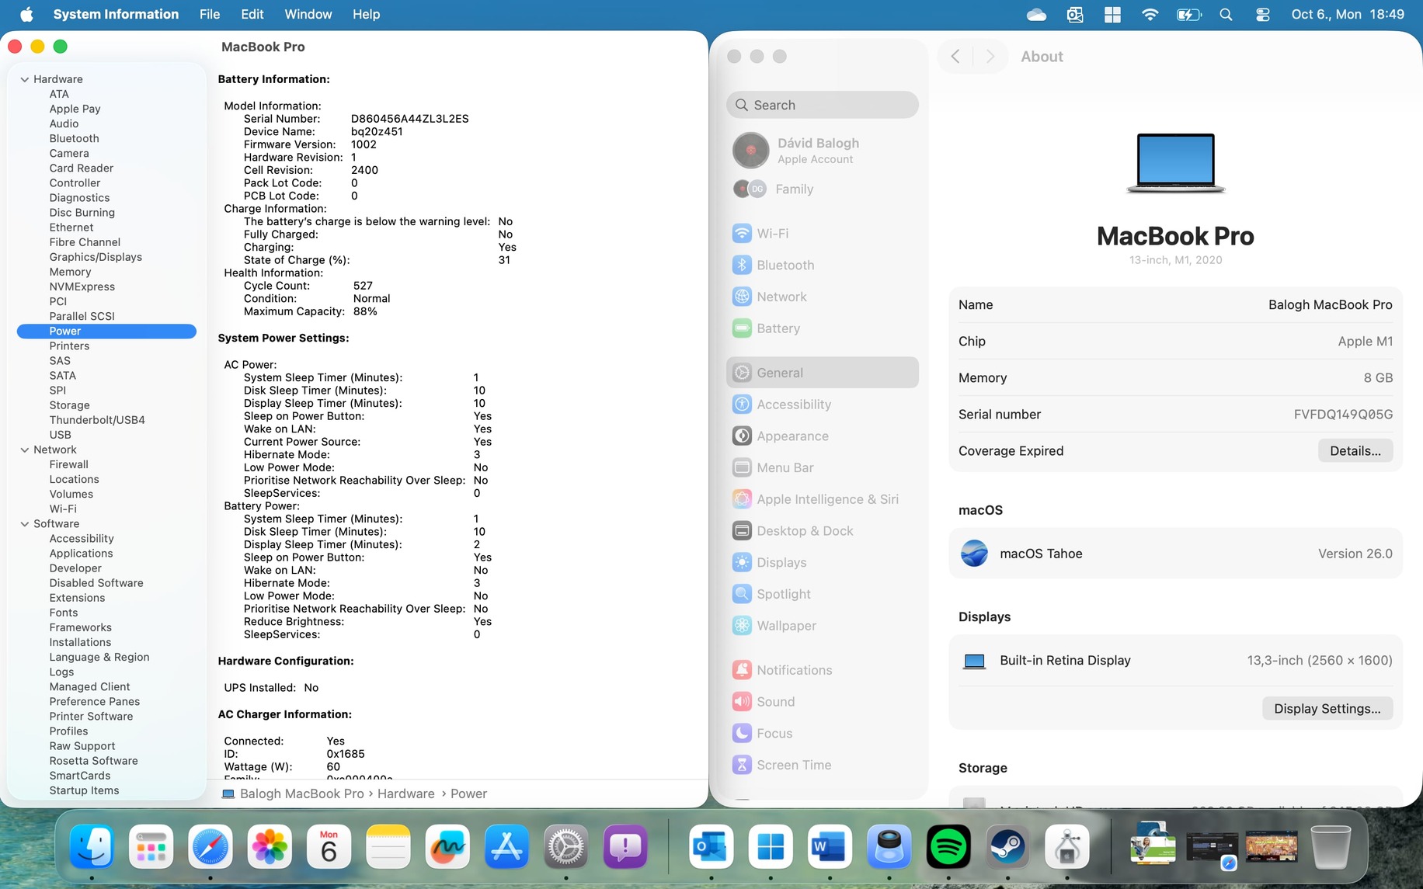Select Bluetooth in the System Information Hardware list
This screenshot has width=1423, height=889.
[75, 139]
